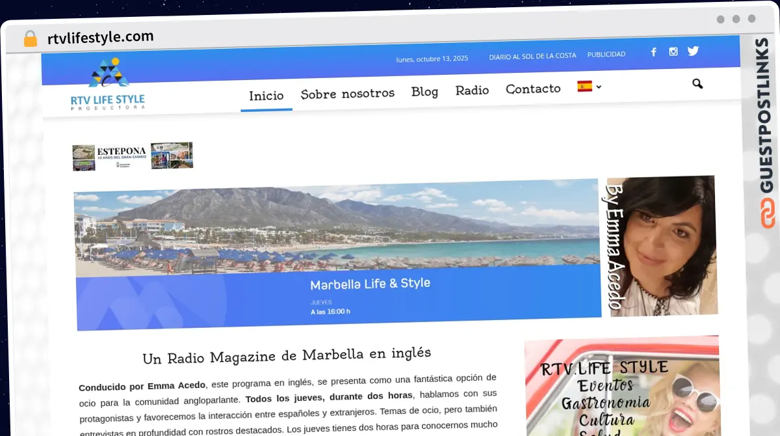
Task: Click the rtvlifestyle.com address text
Action: pyautogui.click(x=101, y=37)
